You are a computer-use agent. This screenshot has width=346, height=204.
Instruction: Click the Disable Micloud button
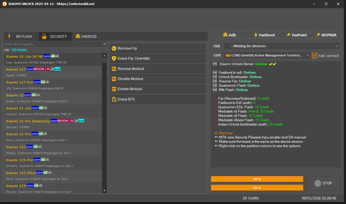pos(158,79)
